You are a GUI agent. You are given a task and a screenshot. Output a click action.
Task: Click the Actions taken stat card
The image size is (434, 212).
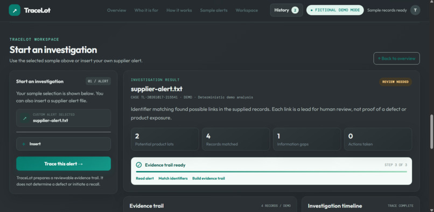point(378,139)
